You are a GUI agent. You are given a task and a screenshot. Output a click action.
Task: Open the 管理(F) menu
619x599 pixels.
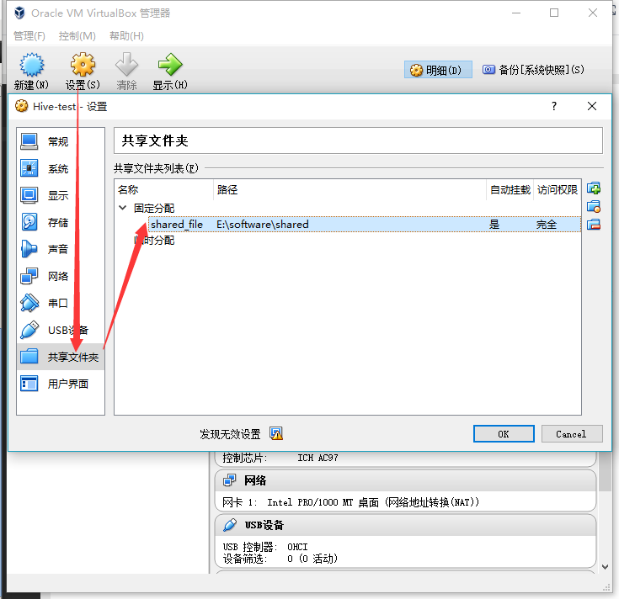(29, 36)
